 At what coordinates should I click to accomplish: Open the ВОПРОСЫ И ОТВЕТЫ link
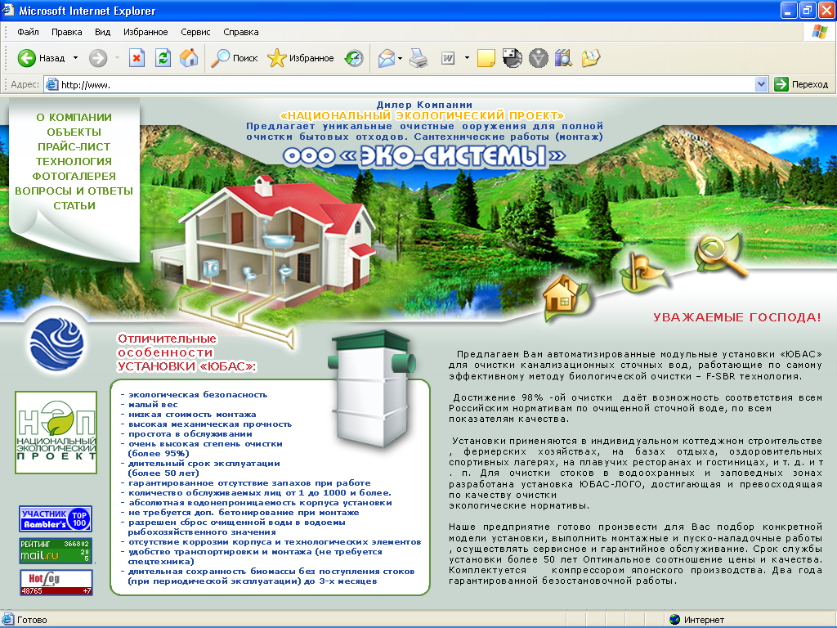pyautogui.click(x=74, y=191)
